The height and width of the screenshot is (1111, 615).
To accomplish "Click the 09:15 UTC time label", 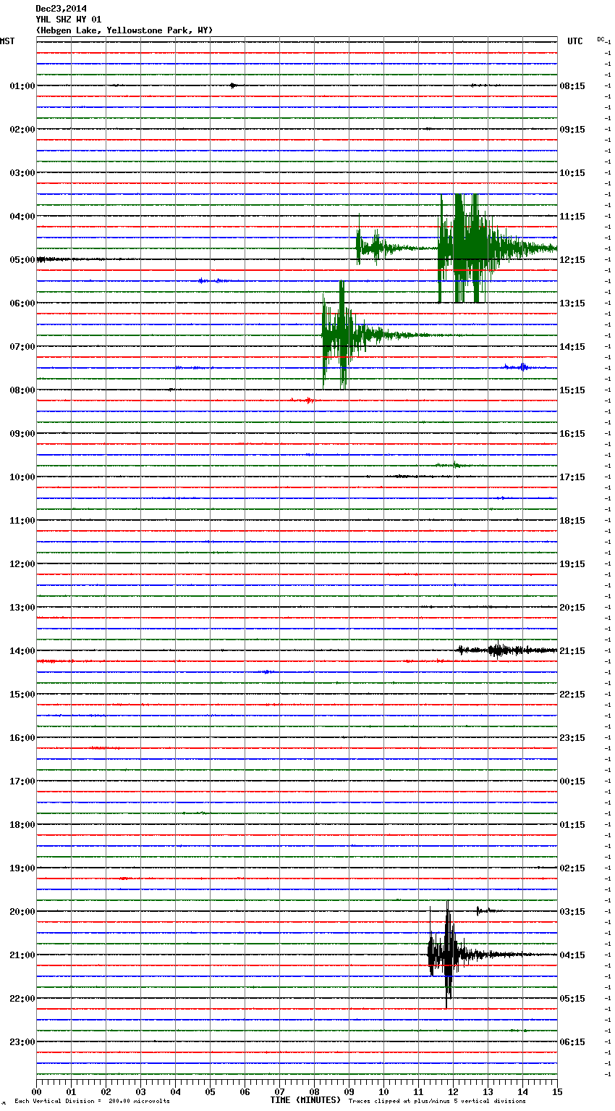I will (572, 130).
